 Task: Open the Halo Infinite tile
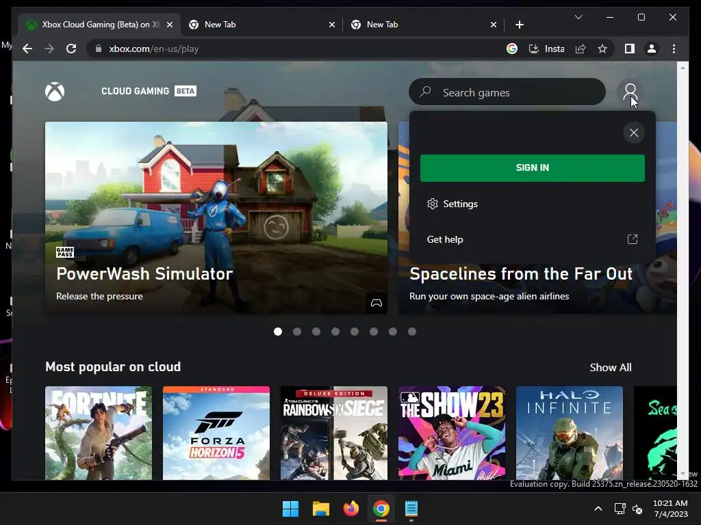coord(569,433)
